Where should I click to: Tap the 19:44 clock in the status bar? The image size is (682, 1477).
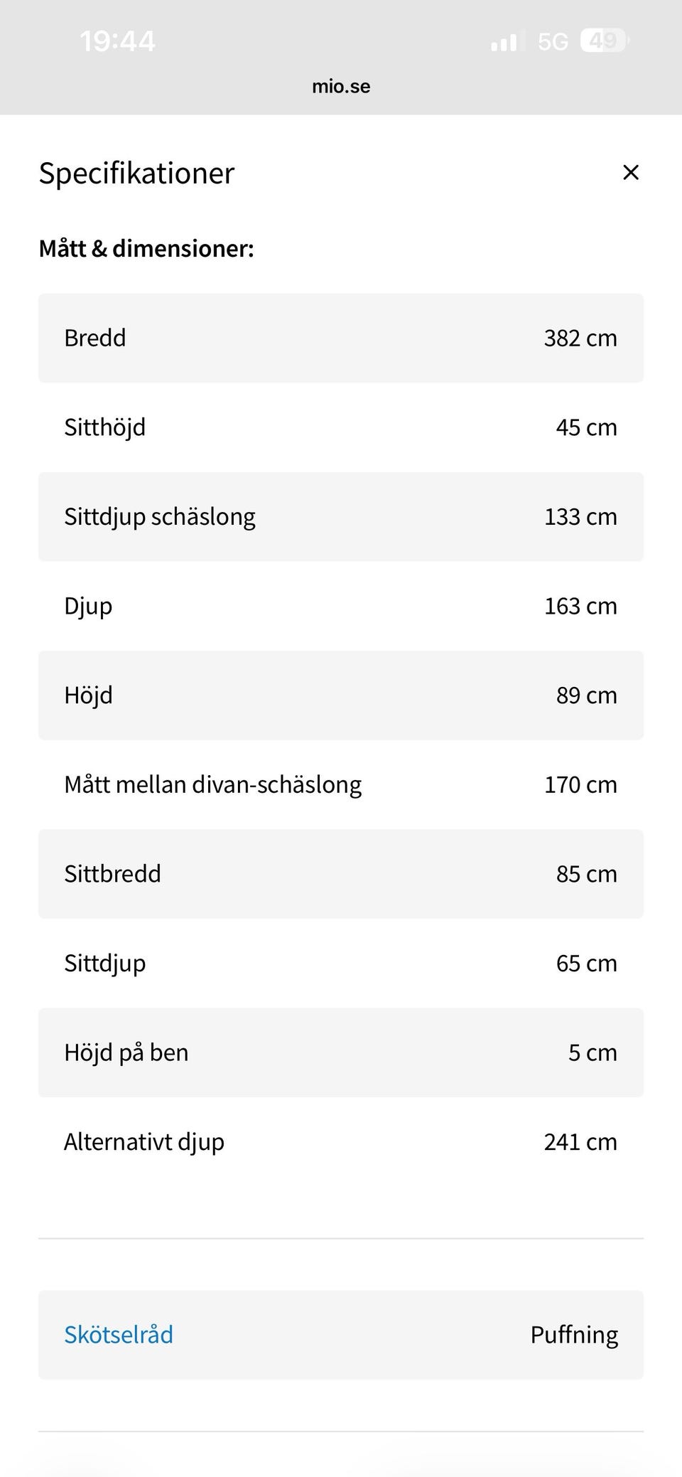(x=117, y=41)
